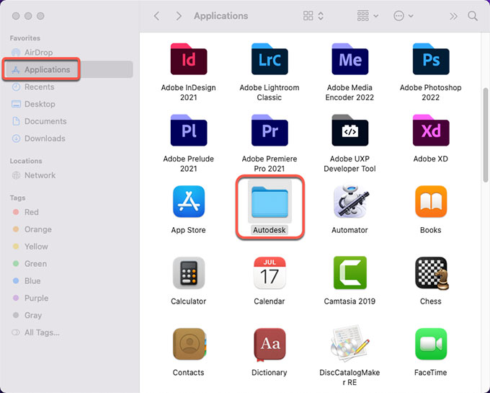Go back using the toolbar arrow
Screen dimensions: 490x393
click(157, 16)
